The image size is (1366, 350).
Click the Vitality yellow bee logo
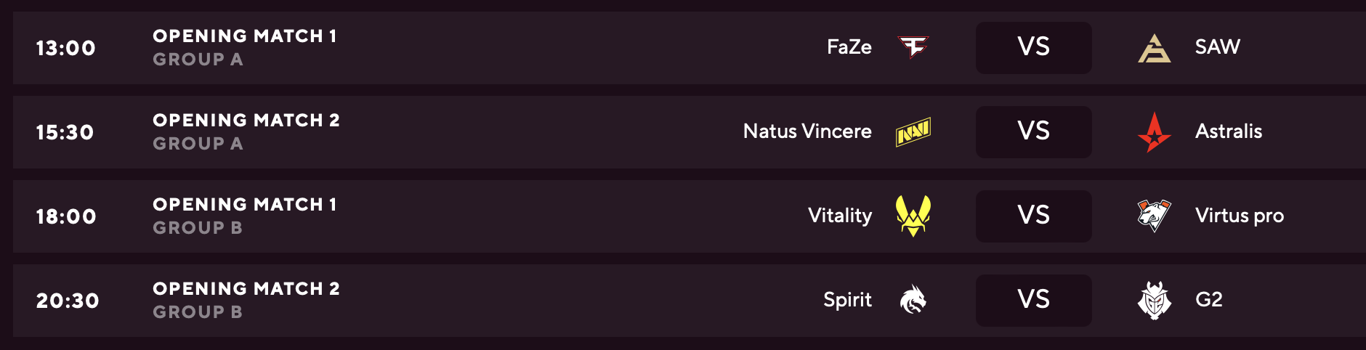coord(913,216)
